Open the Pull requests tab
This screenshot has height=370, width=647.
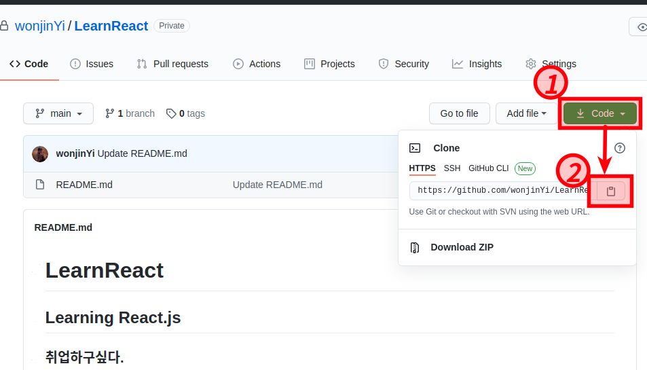click(172, 64)
